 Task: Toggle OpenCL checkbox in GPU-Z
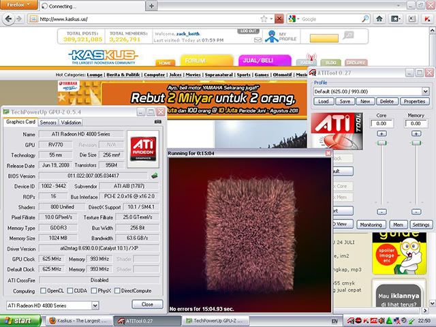[x=43, y=291]
